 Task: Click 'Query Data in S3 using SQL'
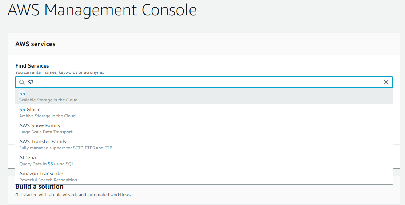coord(47,164)
